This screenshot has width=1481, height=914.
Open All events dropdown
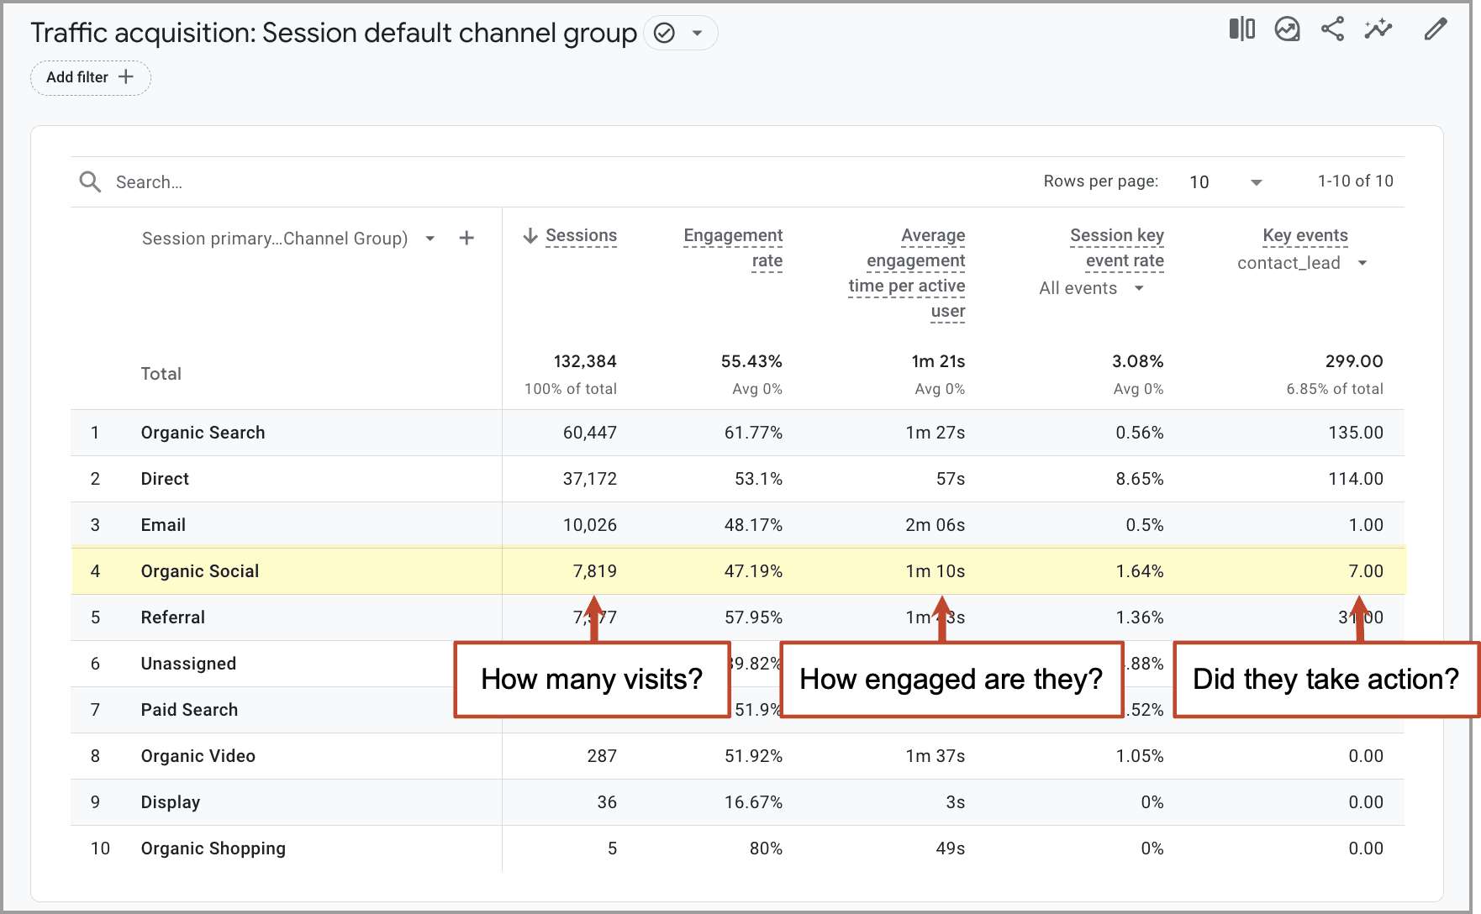pos(1091,288)
